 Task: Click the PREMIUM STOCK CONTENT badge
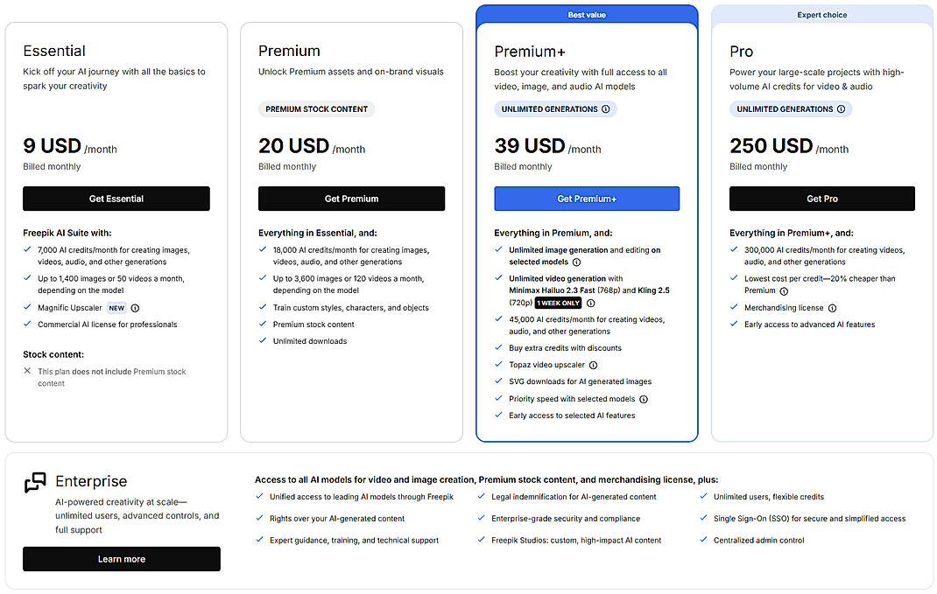pyautogui.click(x=315, y=108)
